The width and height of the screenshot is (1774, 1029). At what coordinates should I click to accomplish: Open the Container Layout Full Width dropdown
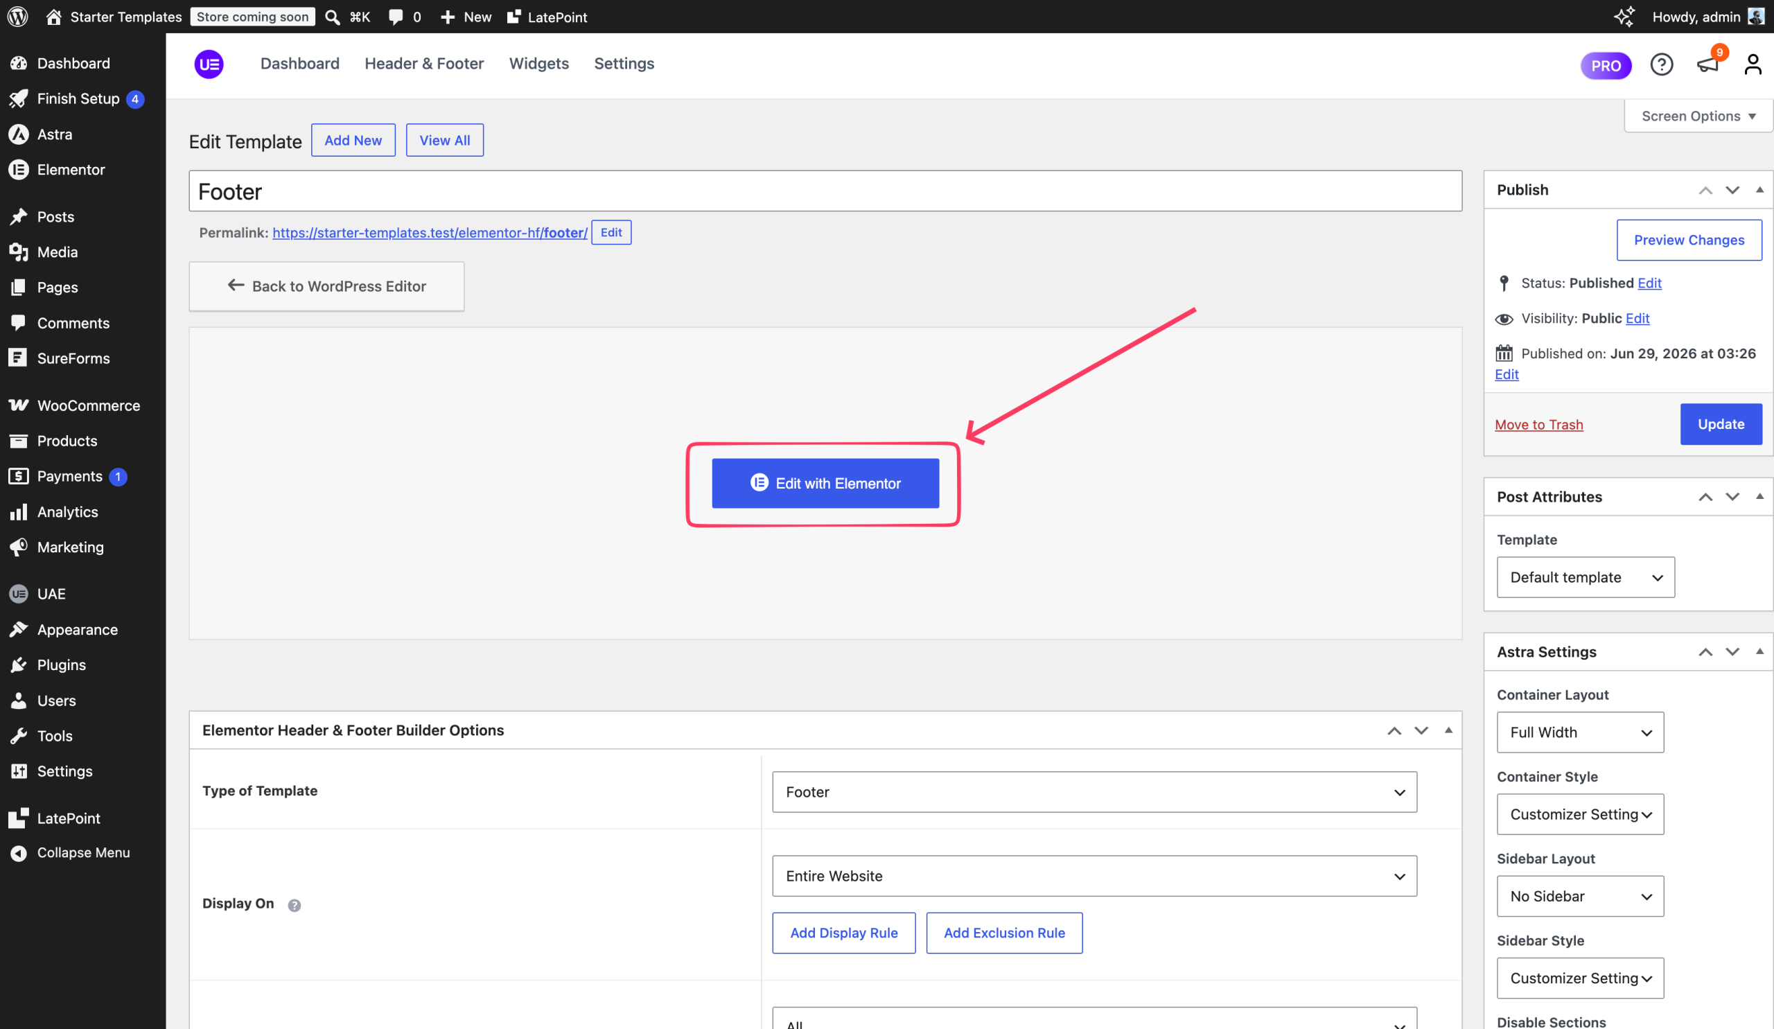point(1580,732)
